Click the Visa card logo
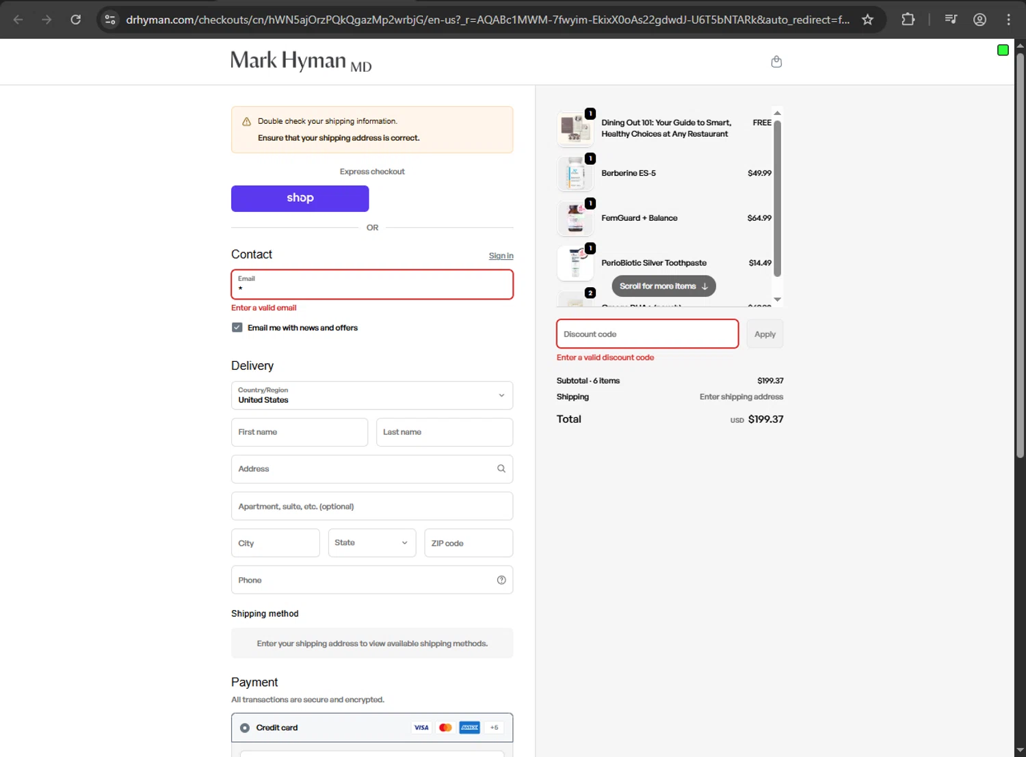The image size is (1026, 757). click(421, 728)
